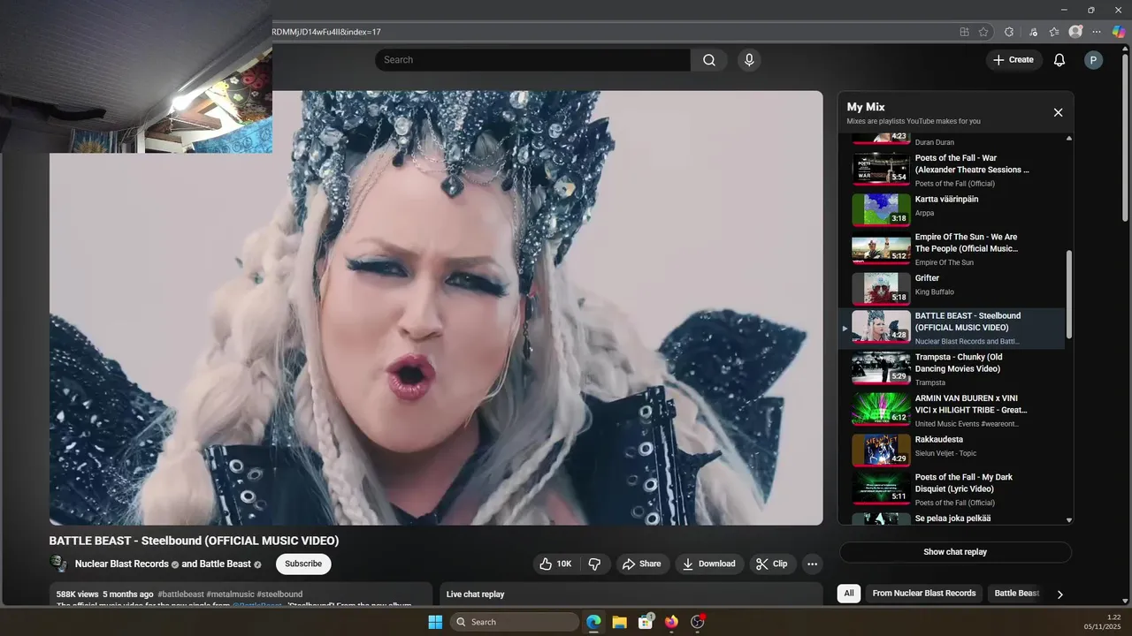Show next filter chips with arrow

pos(1059,594)
